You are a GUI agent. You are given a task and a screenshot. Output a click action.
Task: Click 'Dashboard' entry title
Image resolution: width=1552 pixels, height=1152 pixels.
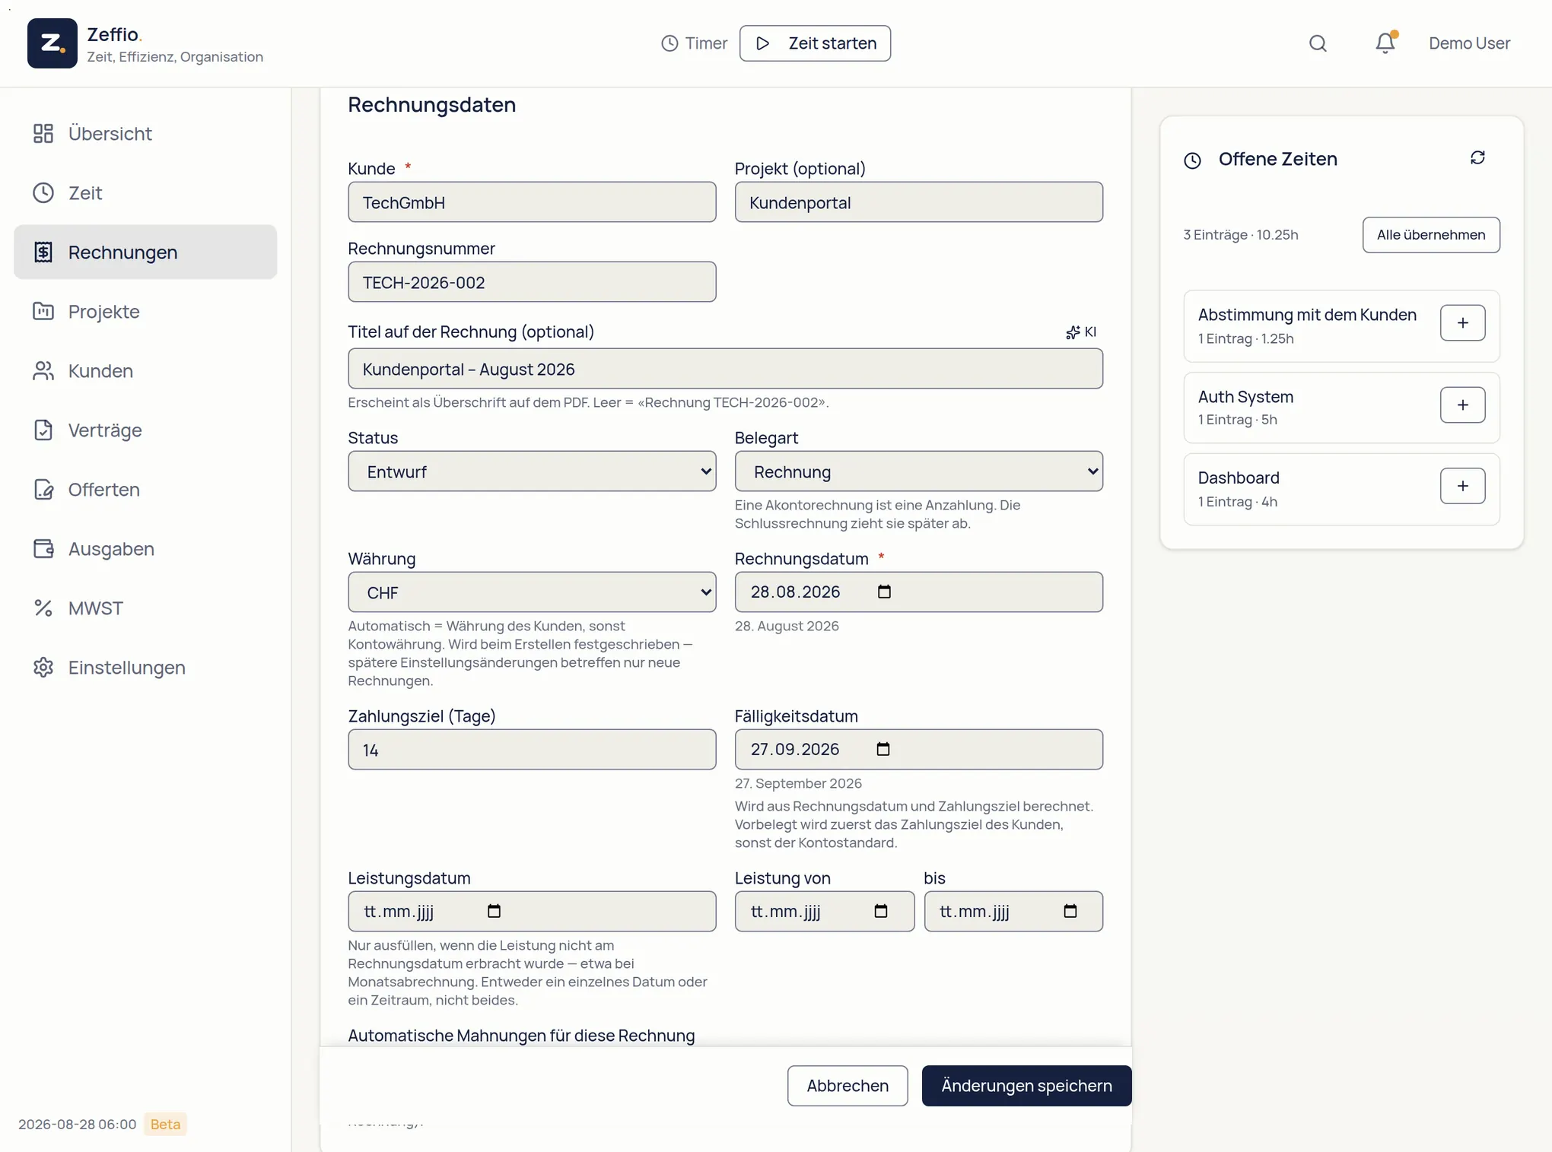[1239, 478]
